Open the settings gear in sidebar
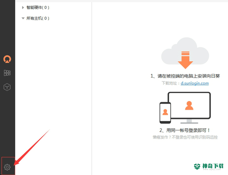Image resolution: width=228 pixels, height=175 pixels. click(7, 167)
